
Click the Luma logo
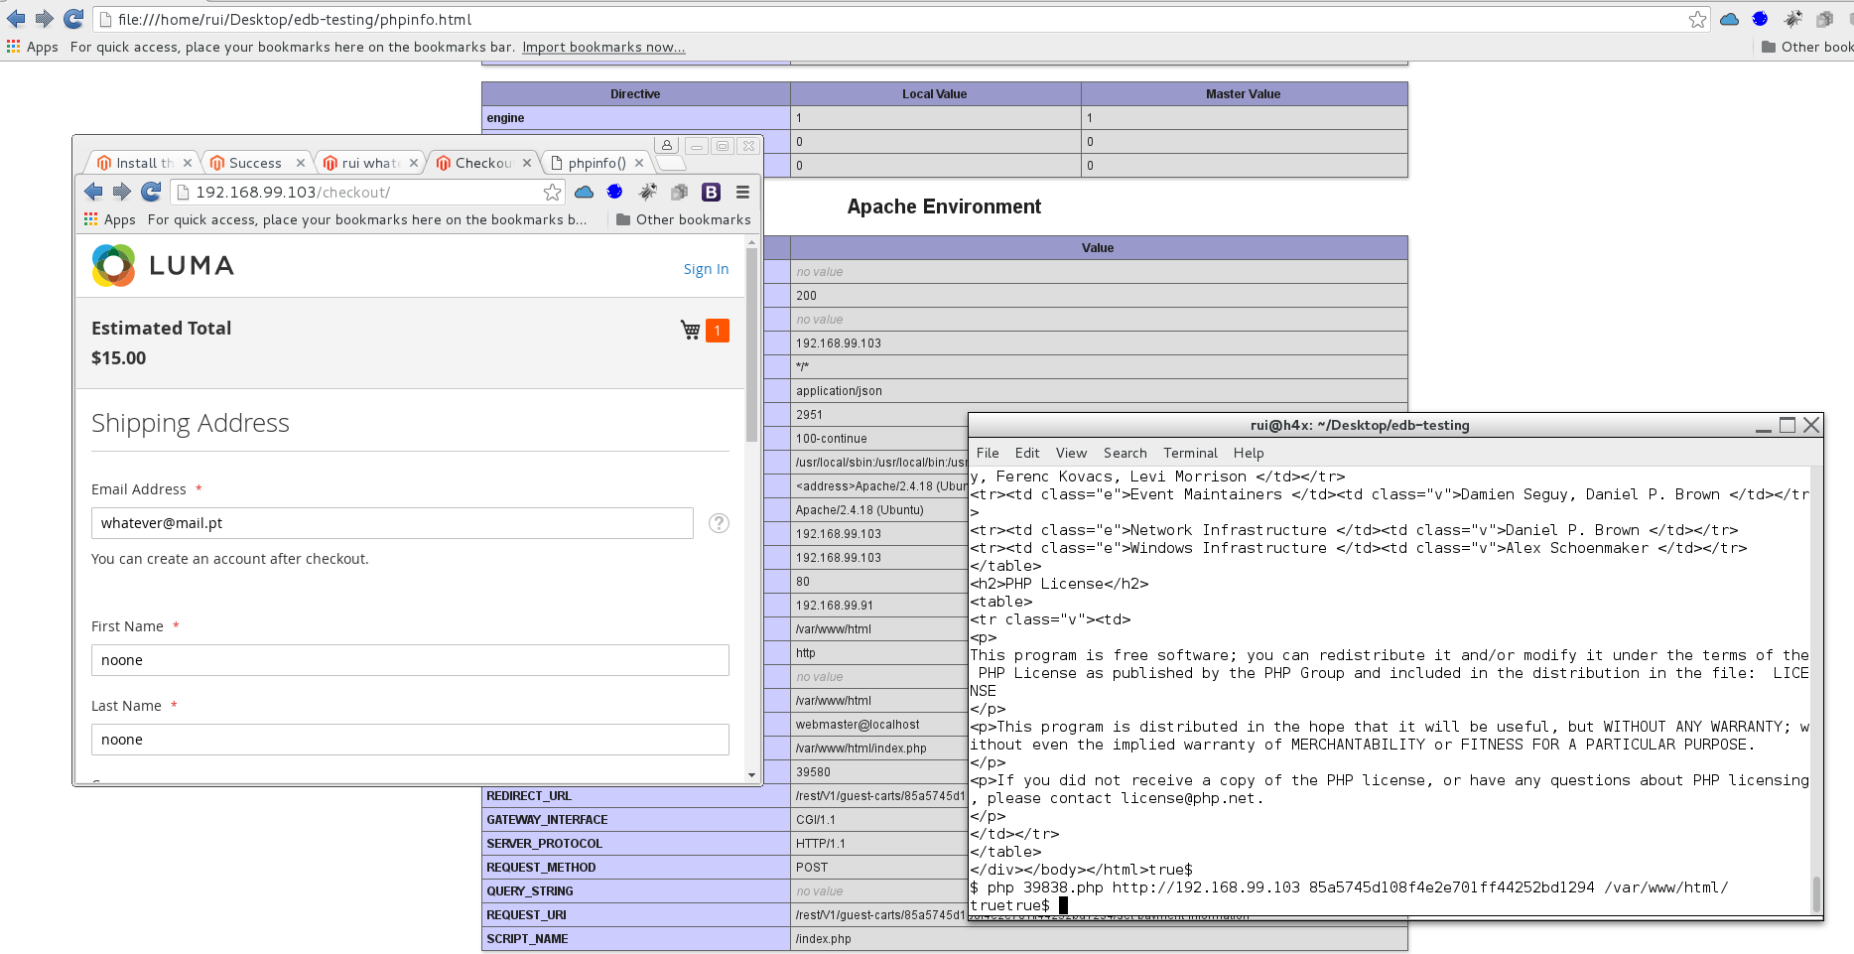click(x=164, y=266)
